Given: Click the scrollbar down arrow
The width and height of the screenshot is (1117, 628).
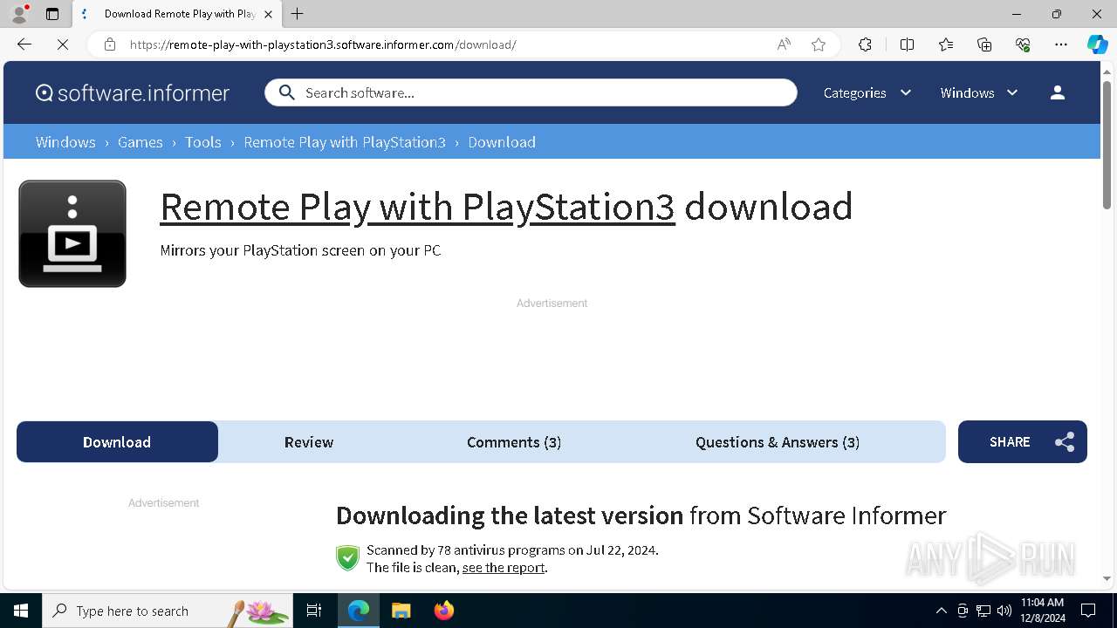Looking at the screenshot, I should pos(1107,578).
